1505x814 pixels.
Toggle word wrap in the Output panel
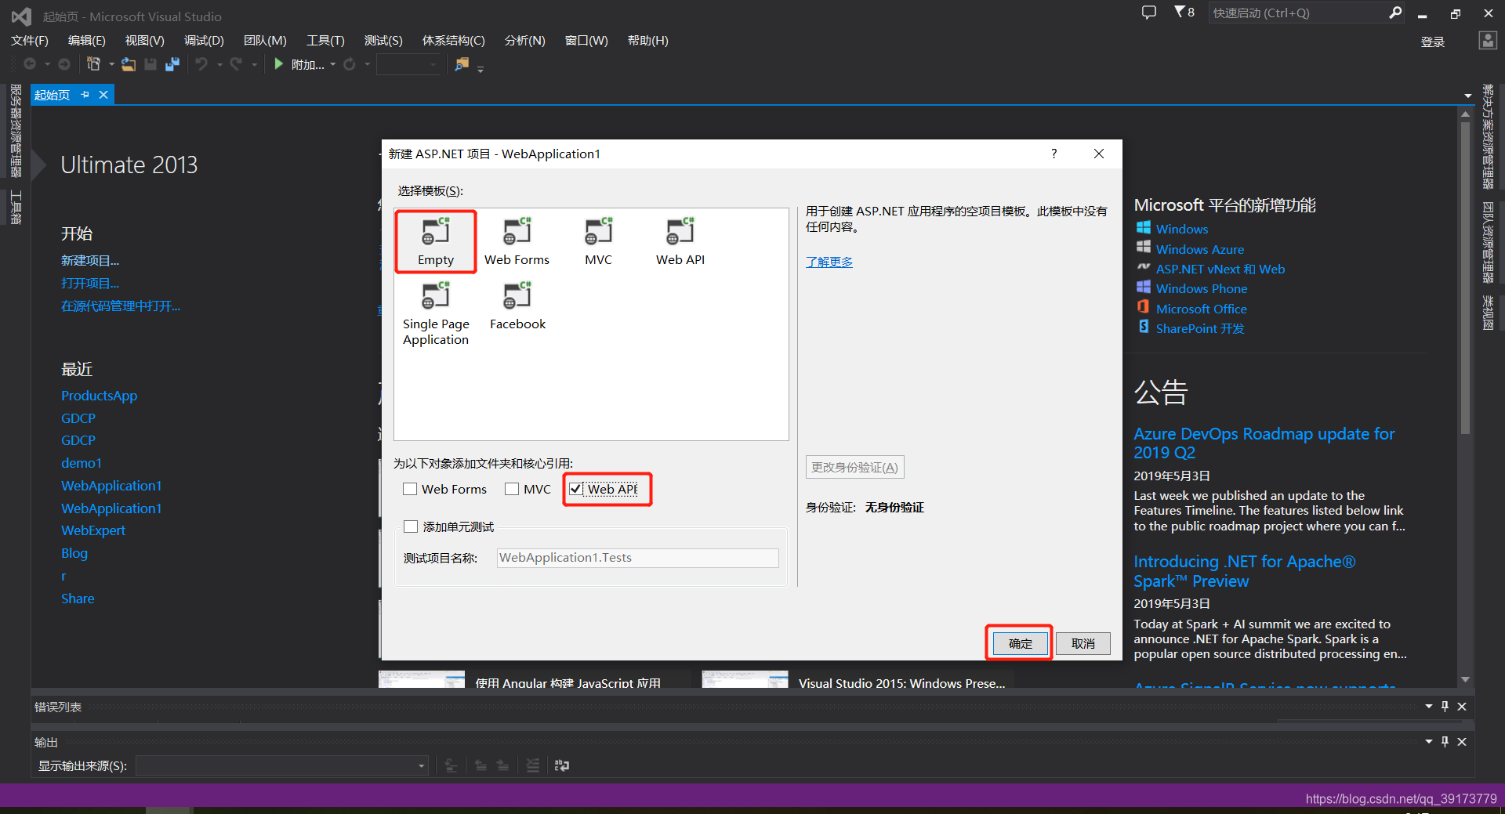[x=562, y=765]
